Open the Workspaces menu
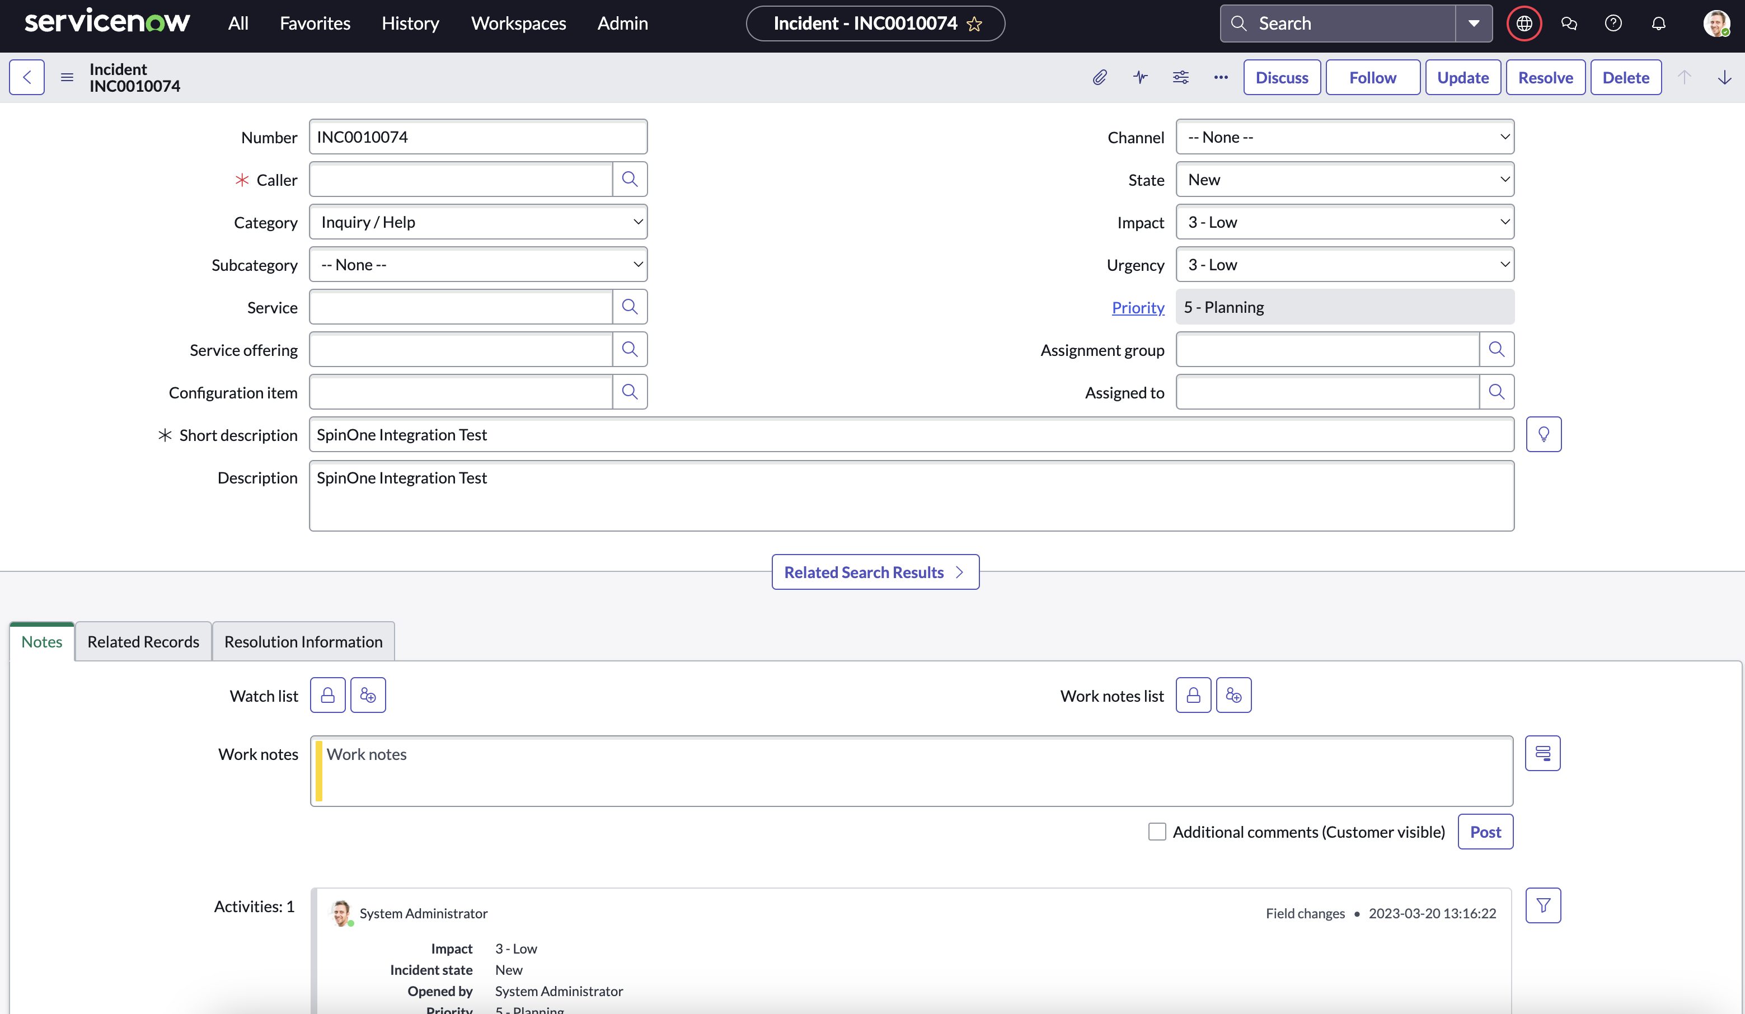This screenshot has width=1745, height=1014. pos(519,24)
